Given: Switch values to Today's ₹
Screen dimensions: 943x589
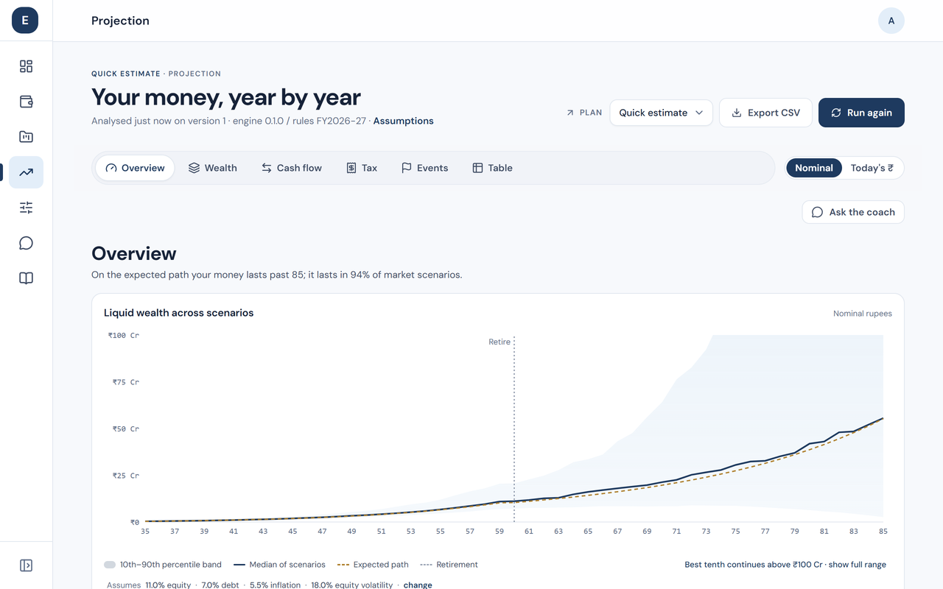Looking at the screenshot, I should pyautogui.click(x=872, y=168).
